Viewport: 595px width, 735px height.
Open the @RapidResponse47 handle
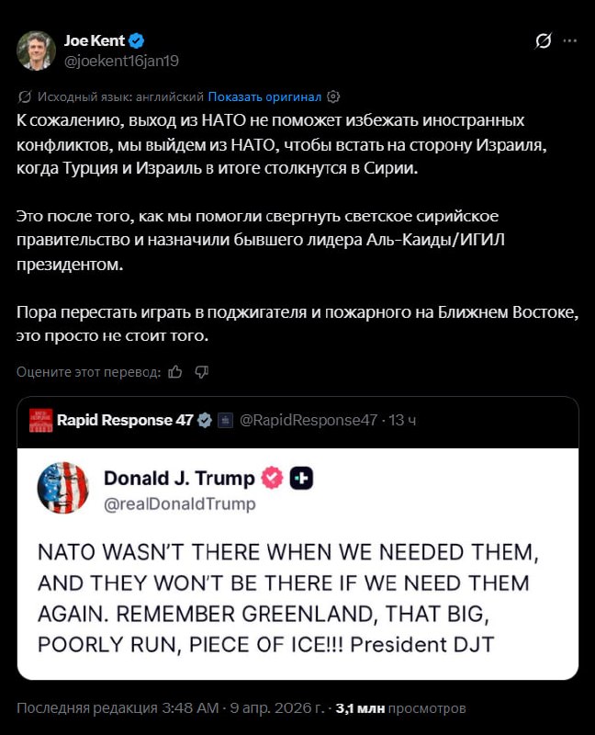(308, 420)
